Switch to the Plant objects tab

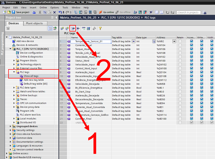(x=34, y=23)
